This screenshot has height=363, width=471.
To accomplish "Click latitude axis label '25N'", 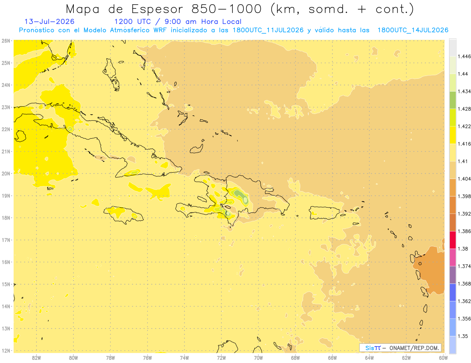I will (6, 63).
